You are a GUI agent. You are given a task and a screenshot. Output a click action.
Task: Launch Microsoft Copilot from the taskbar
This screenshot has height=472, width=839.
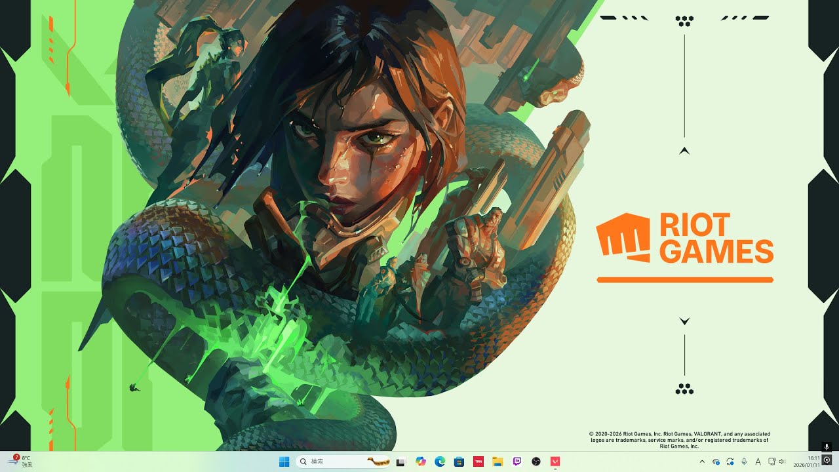pyautogui.click(x=421, y=462)
